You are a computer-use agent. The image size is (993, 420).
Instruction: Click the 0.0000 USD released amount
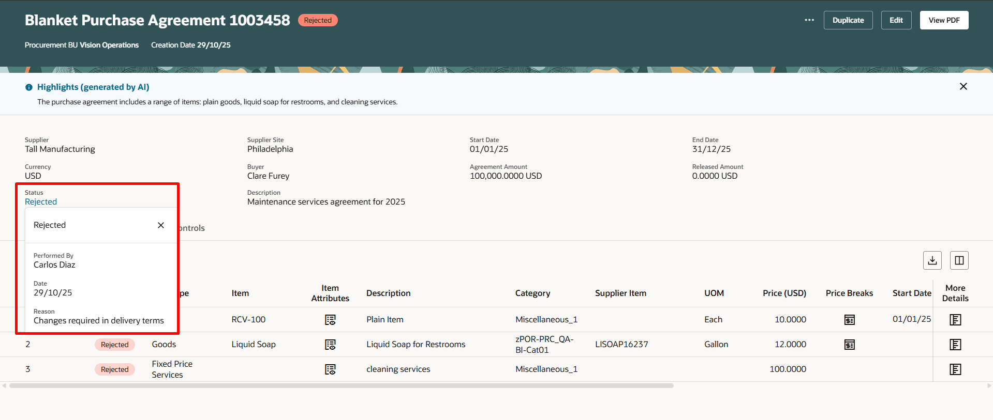715,176
